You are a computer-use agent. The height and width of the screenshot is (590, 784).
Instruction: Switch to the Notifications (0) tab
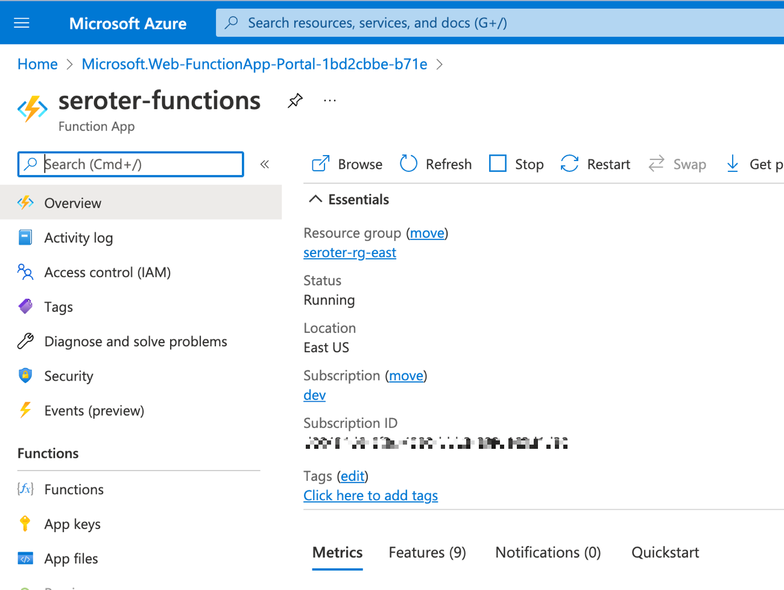(x=548, y=553)
